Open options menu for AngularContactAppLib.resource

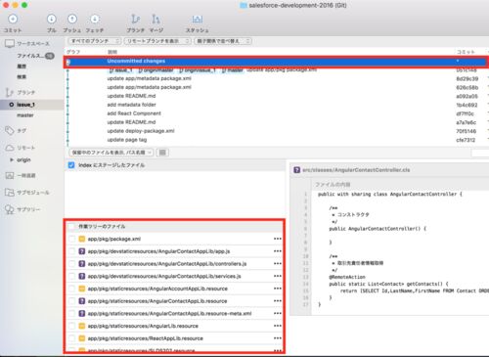click(278, 301)
